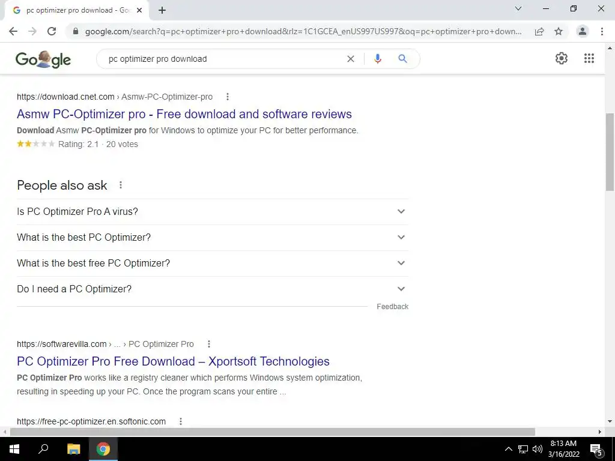Click the search query input field
Screen dimensions: 615x461
[223, 59]
